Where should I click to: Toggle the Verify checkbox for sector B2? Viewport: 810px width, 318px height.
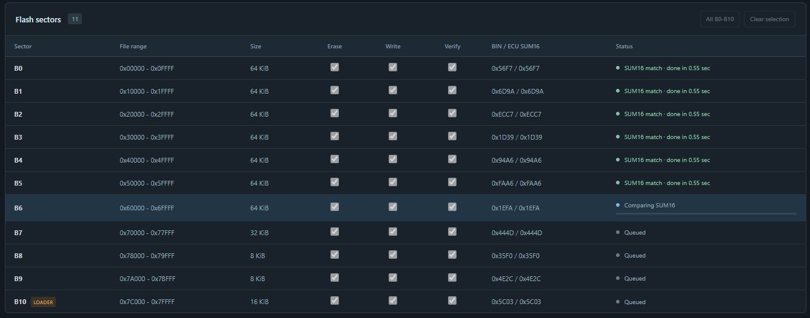(x=452, y=113)
